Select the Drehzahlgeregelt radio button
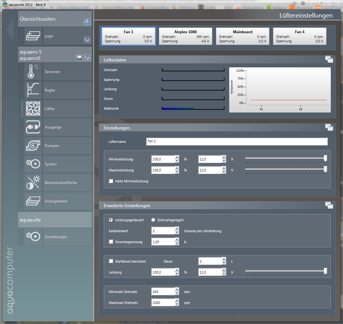This screenshot has width=343, height=324. coord(153,220)
